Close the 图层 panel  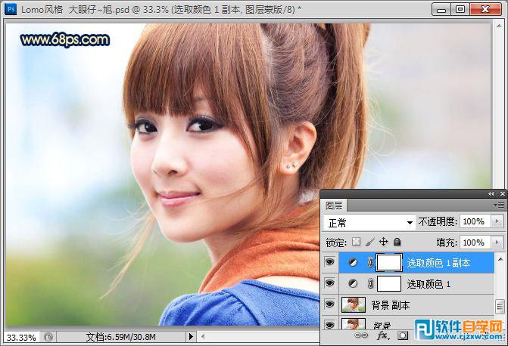click(x=502, y=193)
